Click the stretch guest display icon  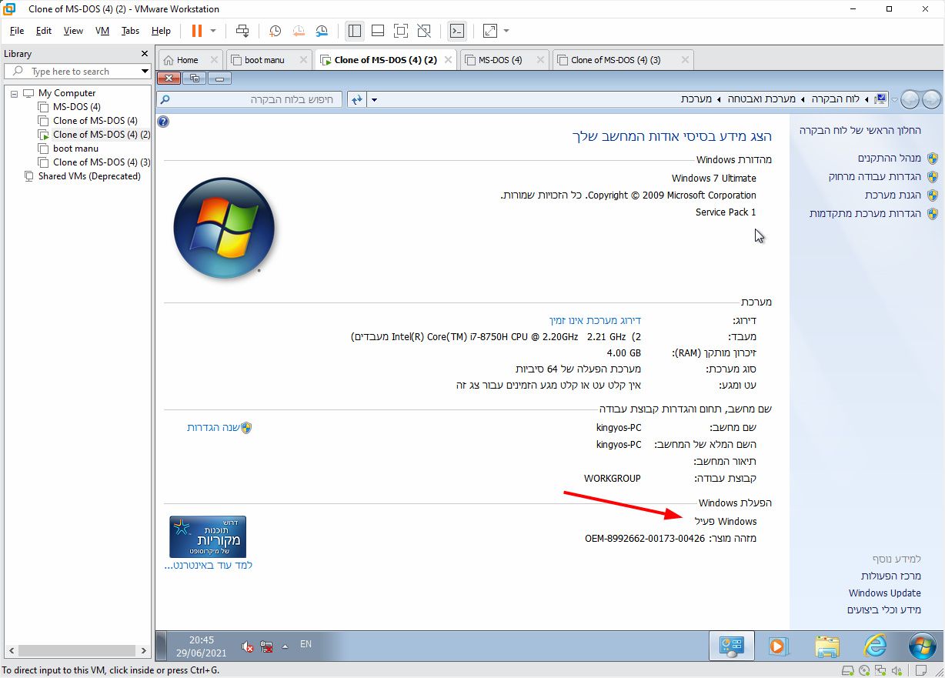(x=490, y=31)
